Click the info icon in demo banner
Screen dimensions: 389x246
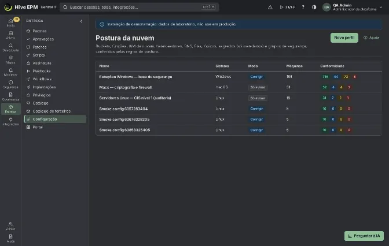pos(102,24)
